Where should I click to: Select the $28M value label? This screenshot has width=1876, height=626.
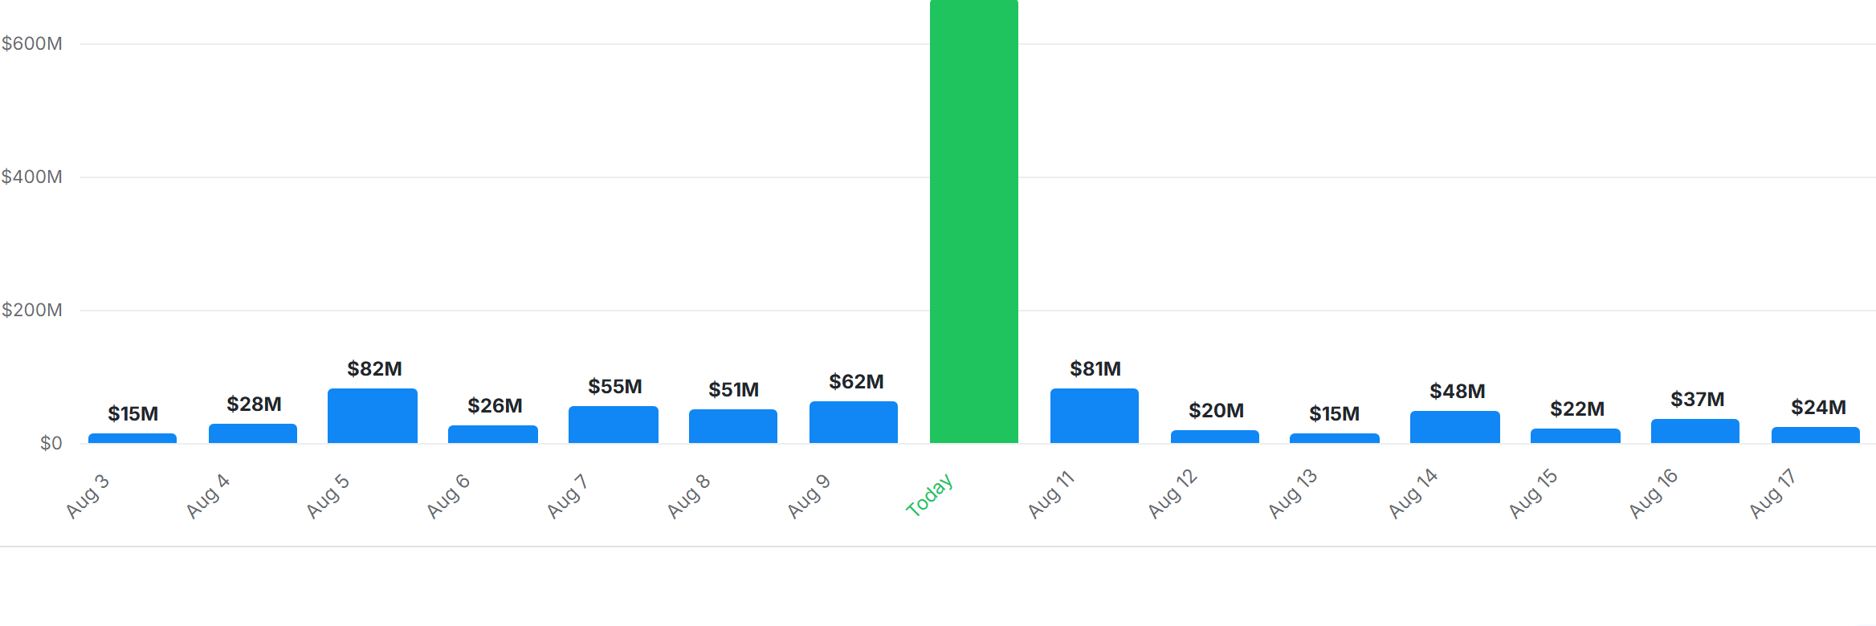click(254, 404)
